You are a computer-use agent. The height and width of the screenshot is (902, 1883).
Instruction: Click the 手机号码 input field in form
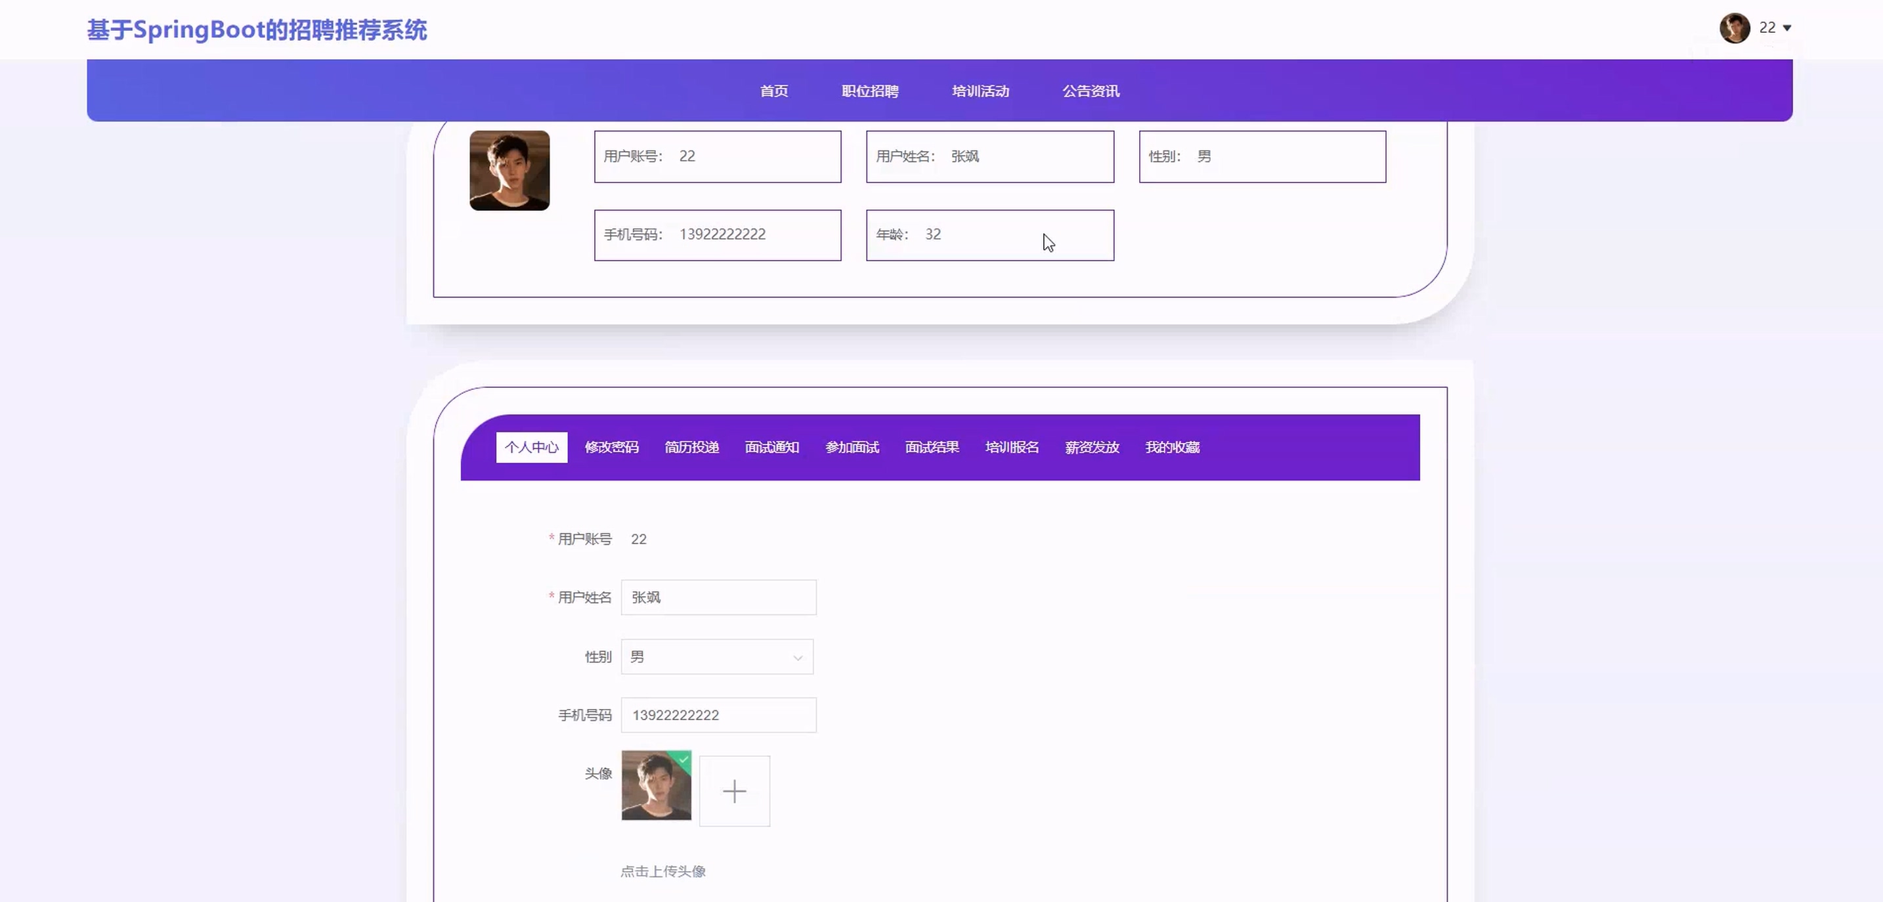point(718,715)
